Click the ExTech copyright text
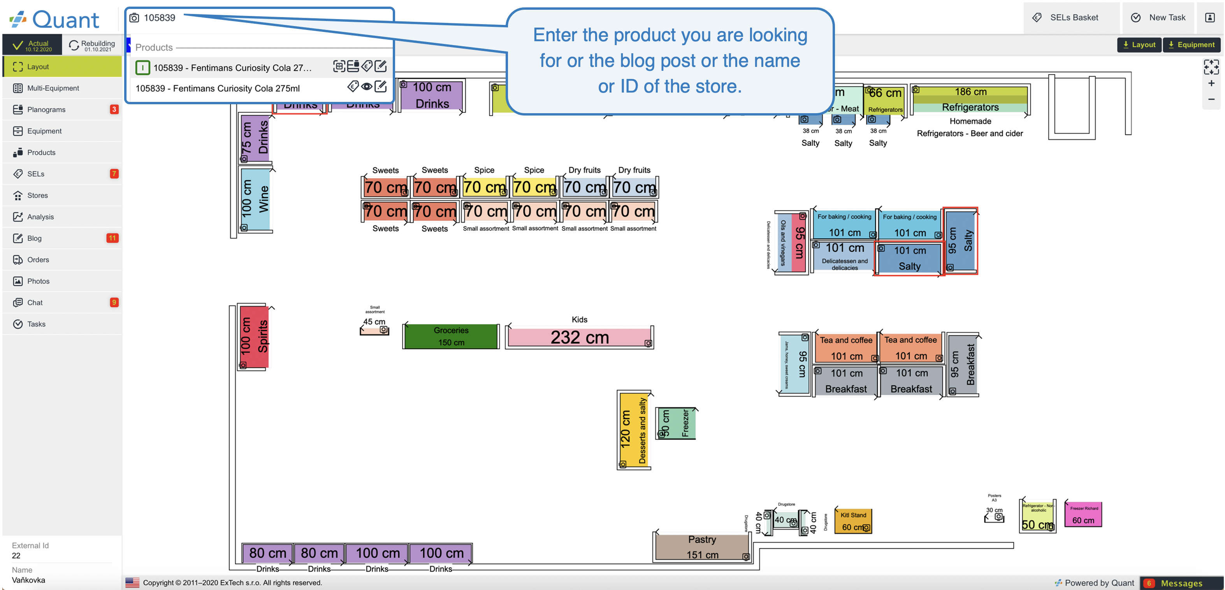 tap(232, 582)
